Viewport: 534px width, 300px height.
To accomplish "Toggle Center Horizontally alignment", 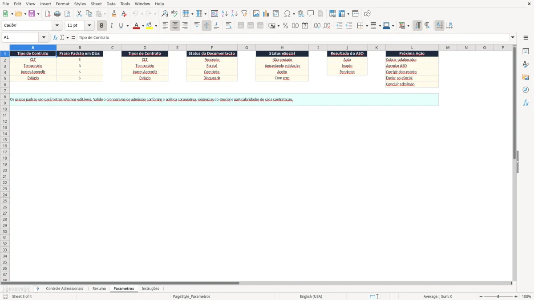I will click(x=175, y=26).
